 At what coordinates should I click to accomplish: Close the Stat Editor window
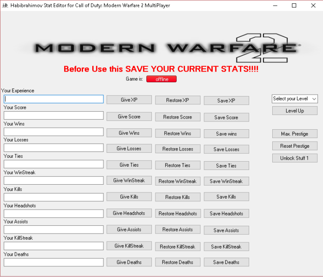[x=313, y=6]
